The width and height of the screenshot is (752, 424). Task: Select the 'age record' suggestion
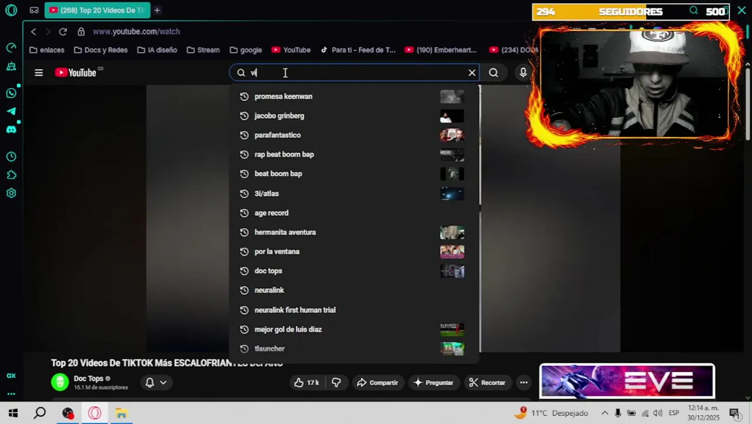coord(354,213)
